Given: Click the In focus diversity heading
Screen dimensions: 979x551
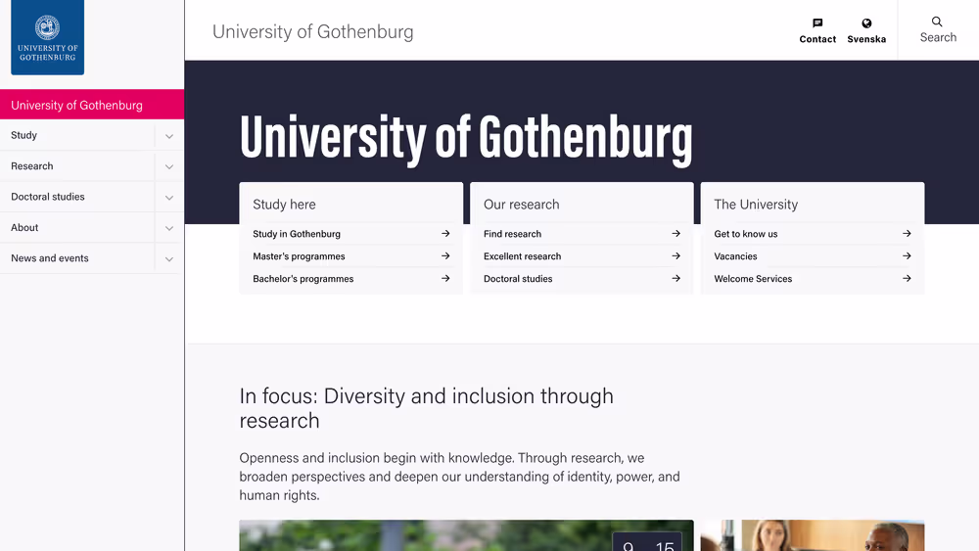Looking at the screenshot, I should point(427,408).
